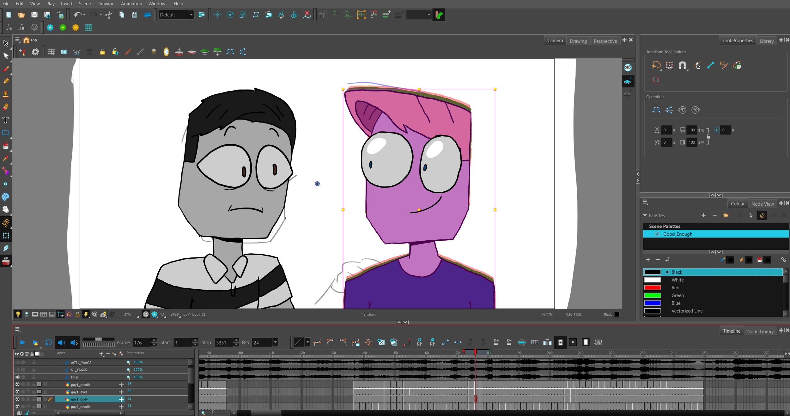Screen dimensions: 790x416
Task: Increase Frame number stepper
Action: [x=154, y=340]
